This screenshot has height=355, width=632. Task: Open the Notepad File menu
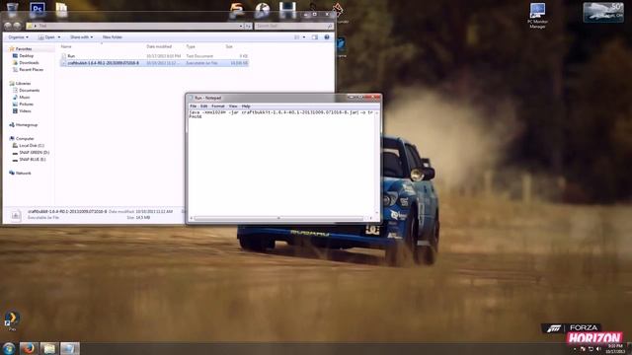tap(194, 106)
